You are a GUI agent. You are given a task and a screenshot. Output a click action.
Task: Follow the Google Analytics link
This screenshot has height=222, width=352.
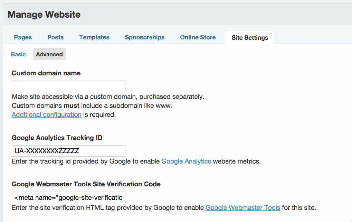coord(186,161)
